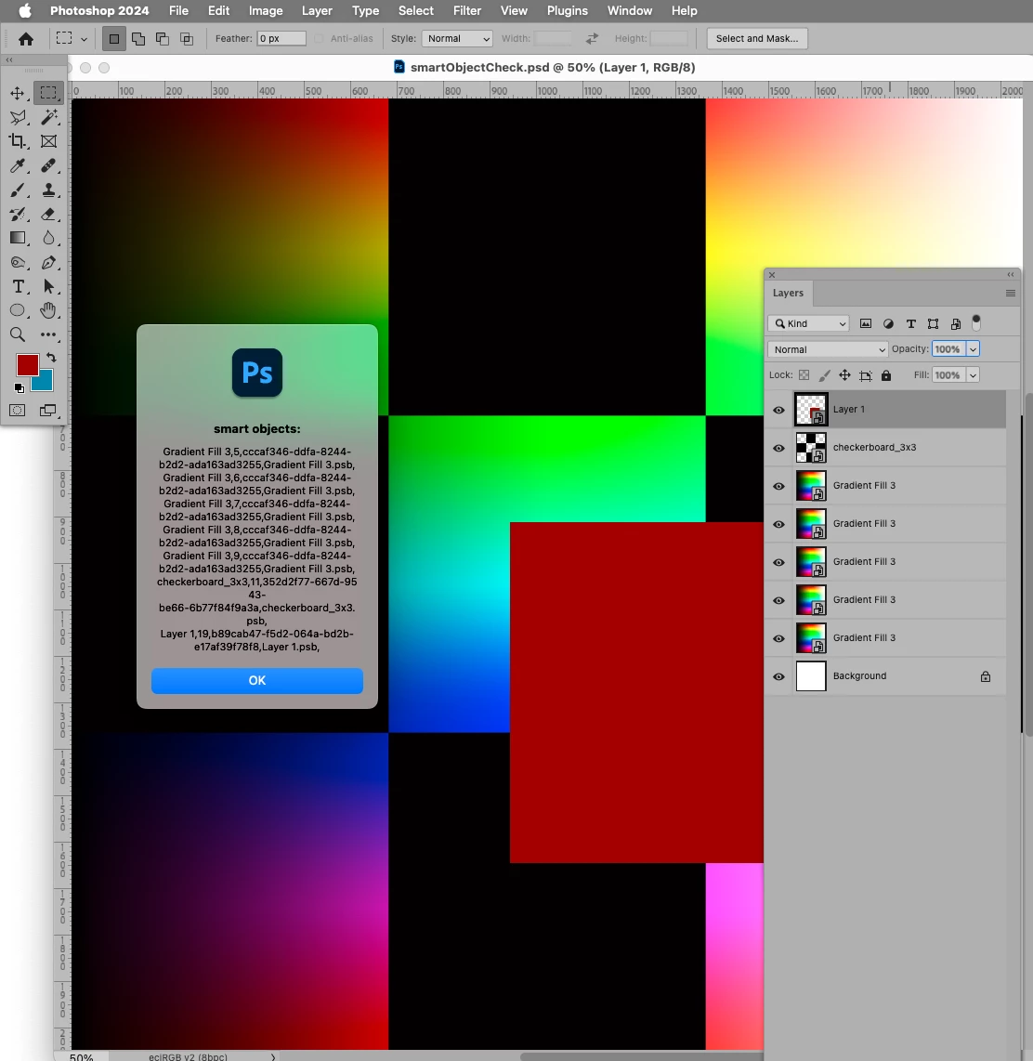The width and height of the screenshot is (1033, 1061).
Task: Select the Crop tool
Action: click(18, 141)
